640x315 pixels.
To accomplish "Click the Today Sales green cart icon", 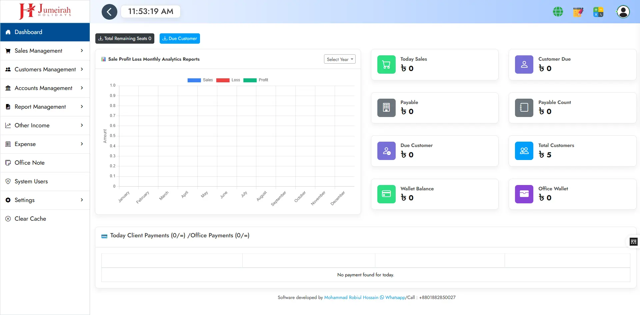I will 386,64.
